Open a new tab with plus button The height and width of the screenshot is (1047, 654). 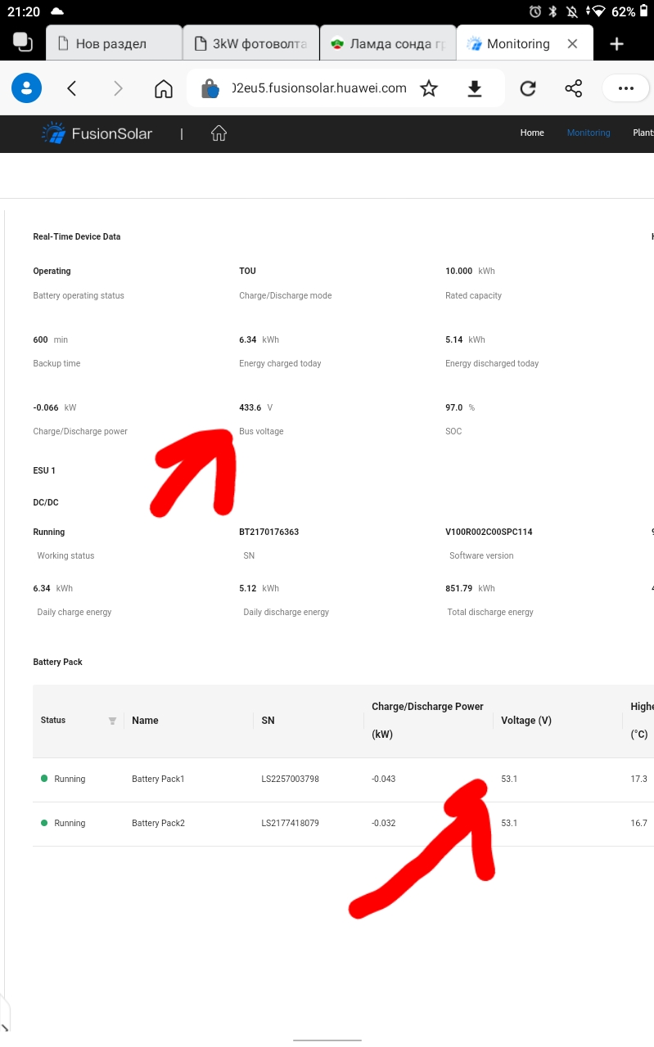coord(617,44)
